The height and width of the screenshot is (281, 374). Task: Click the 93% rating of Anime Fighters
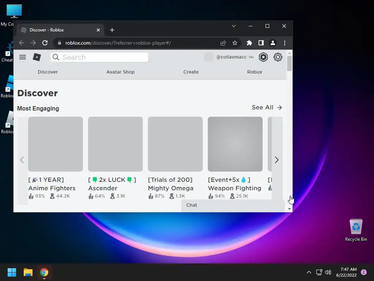(37, 196)
